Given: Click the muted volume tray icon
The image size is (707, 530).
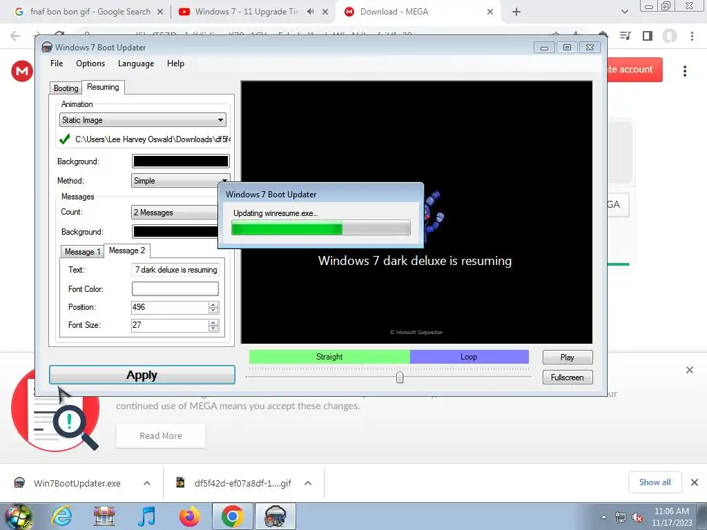Looking at the screenshot, I should tap(637, 518).
